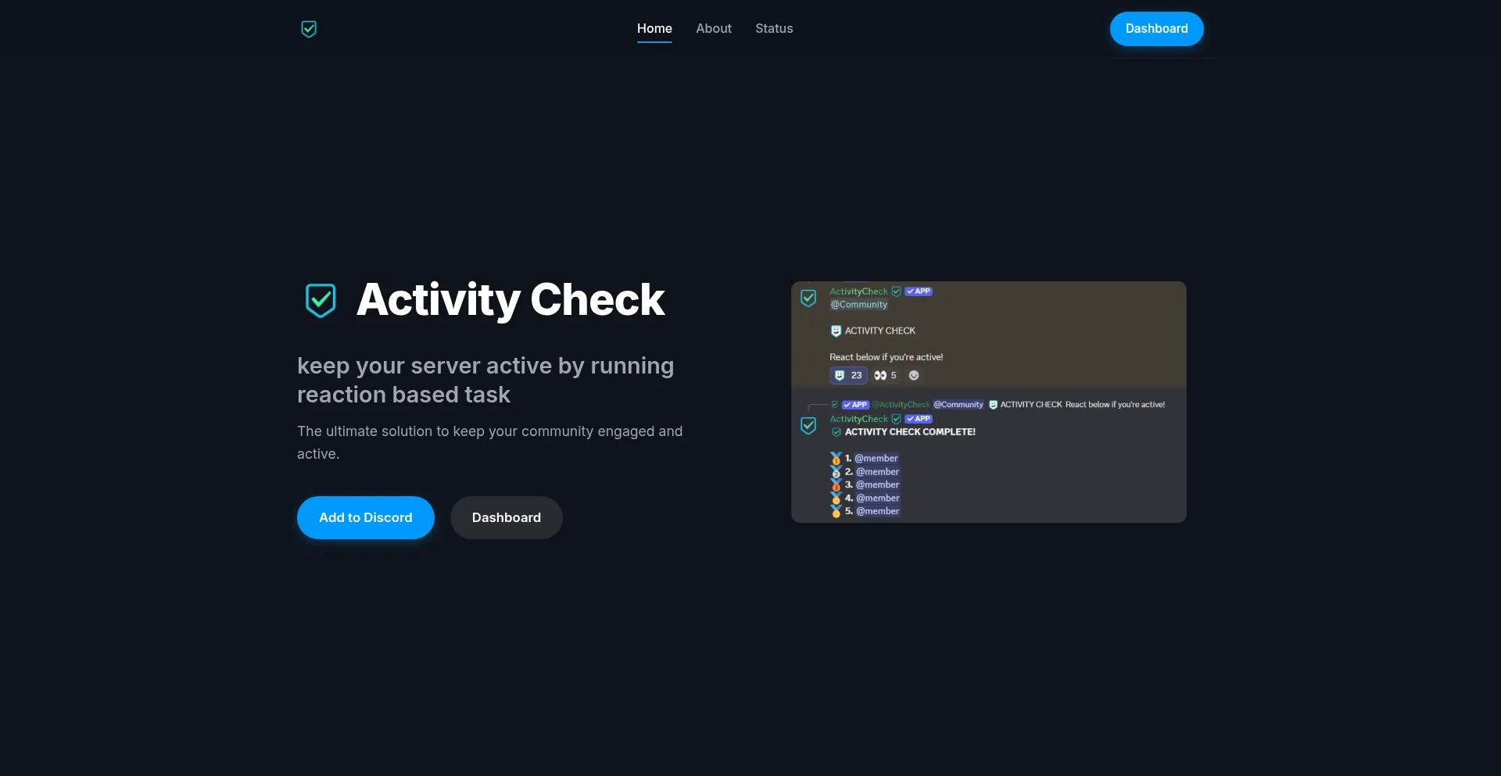Viewport: 1501px width, 776px height.
Task: Go to the About page
Action: click(714, 28)
